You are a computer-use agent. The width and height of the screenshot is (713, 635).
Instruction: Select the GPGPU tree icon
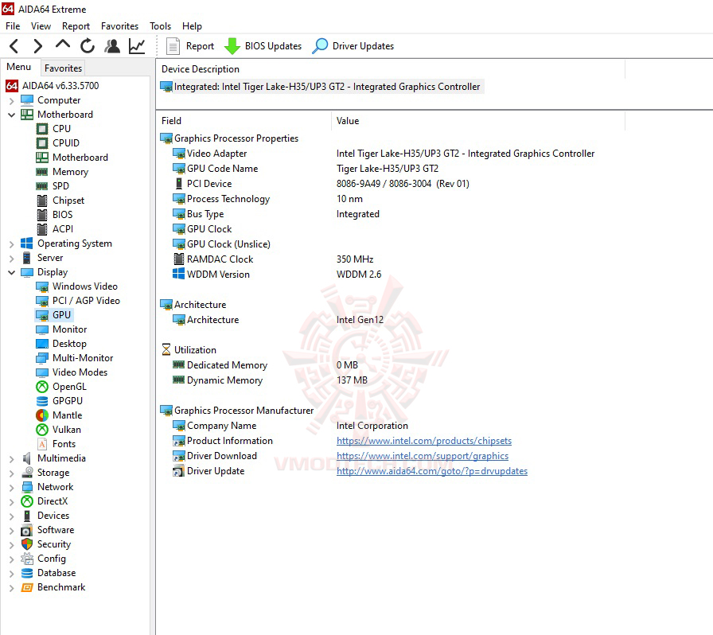42,401
